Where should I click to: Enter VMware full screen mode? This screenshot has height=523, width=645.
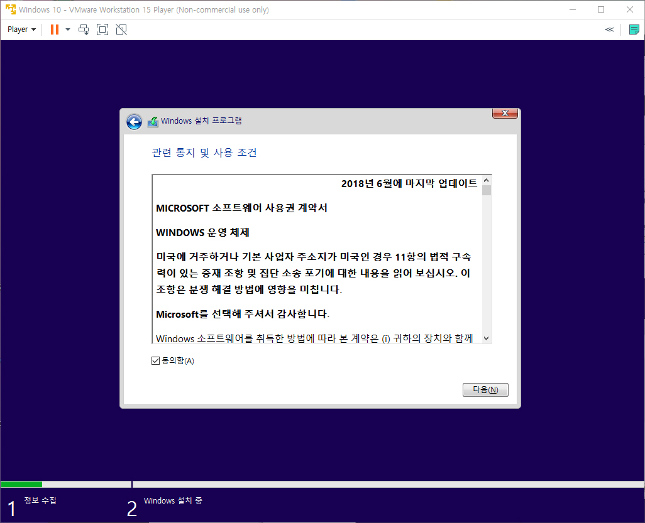102,30
